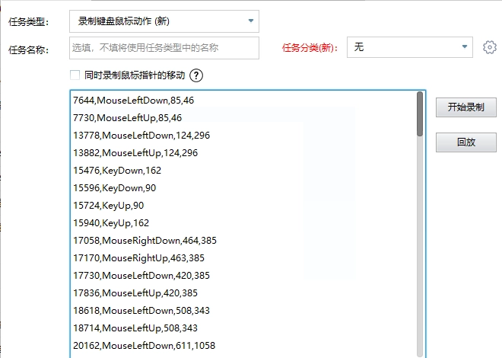502x358 pixels.
Task: Click the 17170,MouseRightUp,463,385 entry
Action: click(x=138, y=258)
